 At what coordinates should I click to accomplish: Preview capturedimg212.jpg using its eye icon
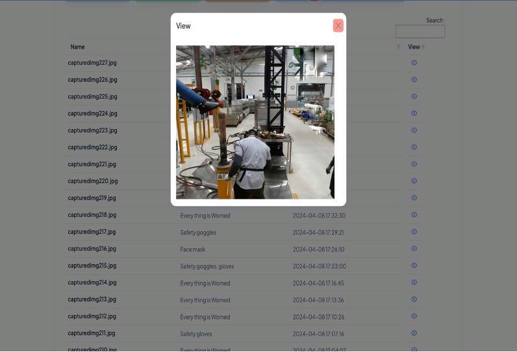point(414,316)
